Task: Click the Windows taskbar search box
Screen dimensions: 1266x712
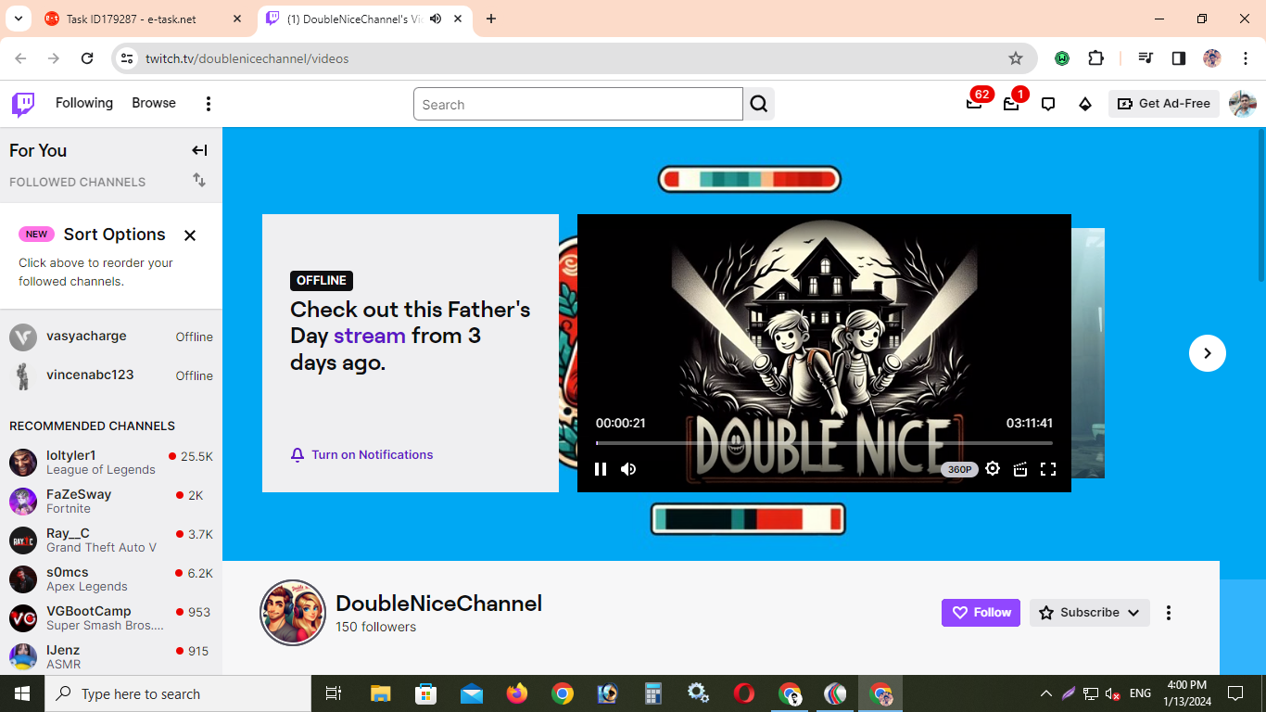Action: coord(178,693)
